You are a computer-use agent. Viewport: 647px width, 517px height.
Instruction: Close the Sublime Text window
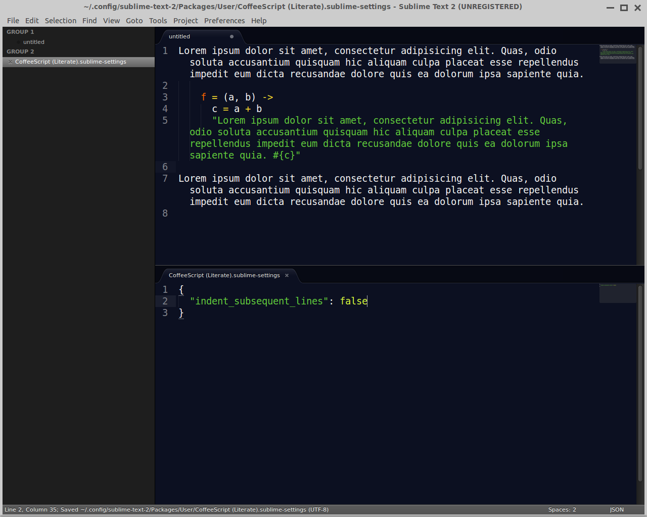pyautogui.click(x=637, y=8)
